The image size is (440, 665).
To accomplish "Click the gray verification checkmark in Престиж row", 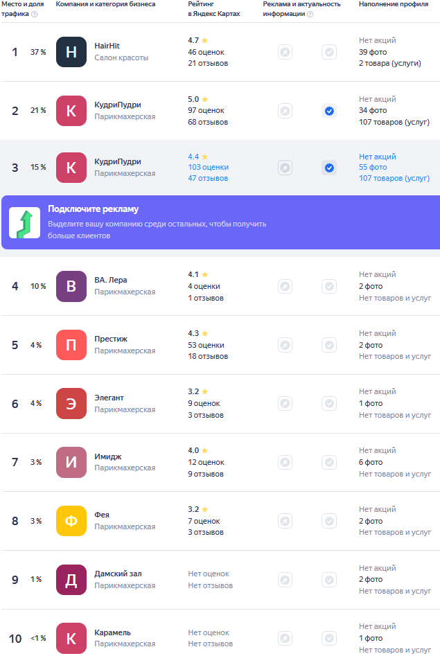I will tap(329, 345).
